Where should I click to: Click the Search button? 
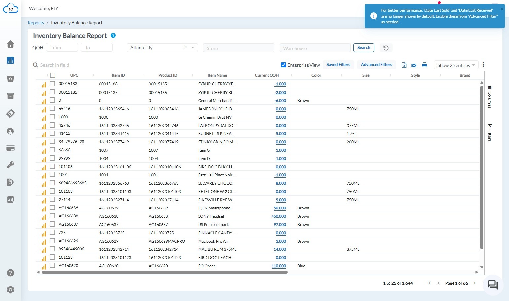pyautogui.click(x=364, y=48)
